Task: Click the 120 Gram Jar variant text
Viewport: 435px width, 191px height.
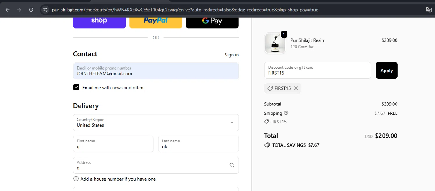Action: coord(302,47)
